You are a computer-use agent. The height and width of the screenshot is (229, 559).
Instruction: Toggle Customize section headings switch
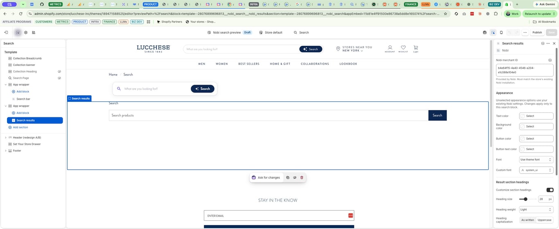pyautogui.click(x=550, y=190)
